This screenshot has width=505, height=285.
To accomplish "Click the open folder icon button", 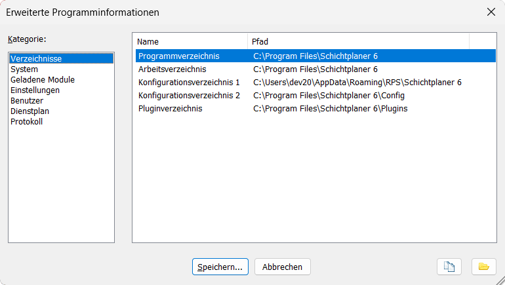I will coord(484,267).
